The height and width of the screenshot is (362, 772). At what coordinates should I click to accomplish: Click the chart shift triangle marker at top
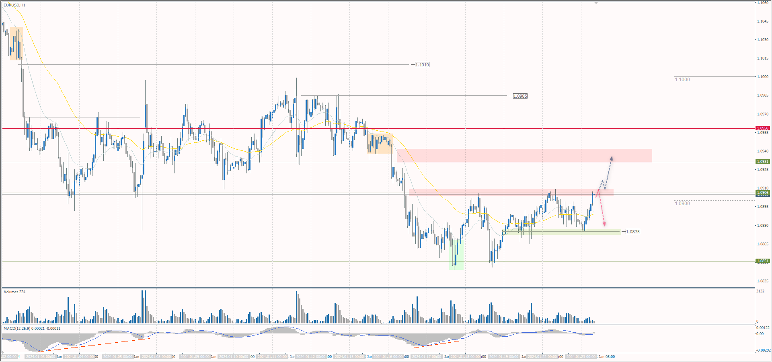[x=596, y=3]
